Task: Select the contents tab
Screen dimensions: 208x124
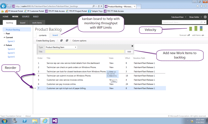Action: click(x=43, y=35)
